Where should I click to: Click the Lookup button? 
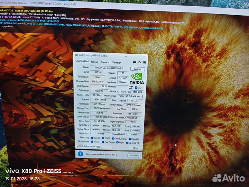138,69
